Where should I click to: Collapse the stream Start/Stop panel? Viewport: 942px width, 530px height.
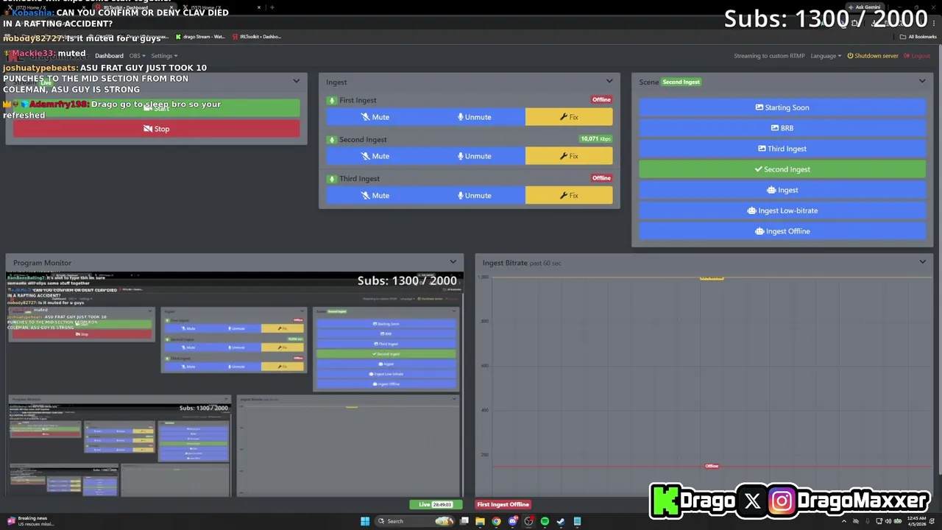(297, 81)
